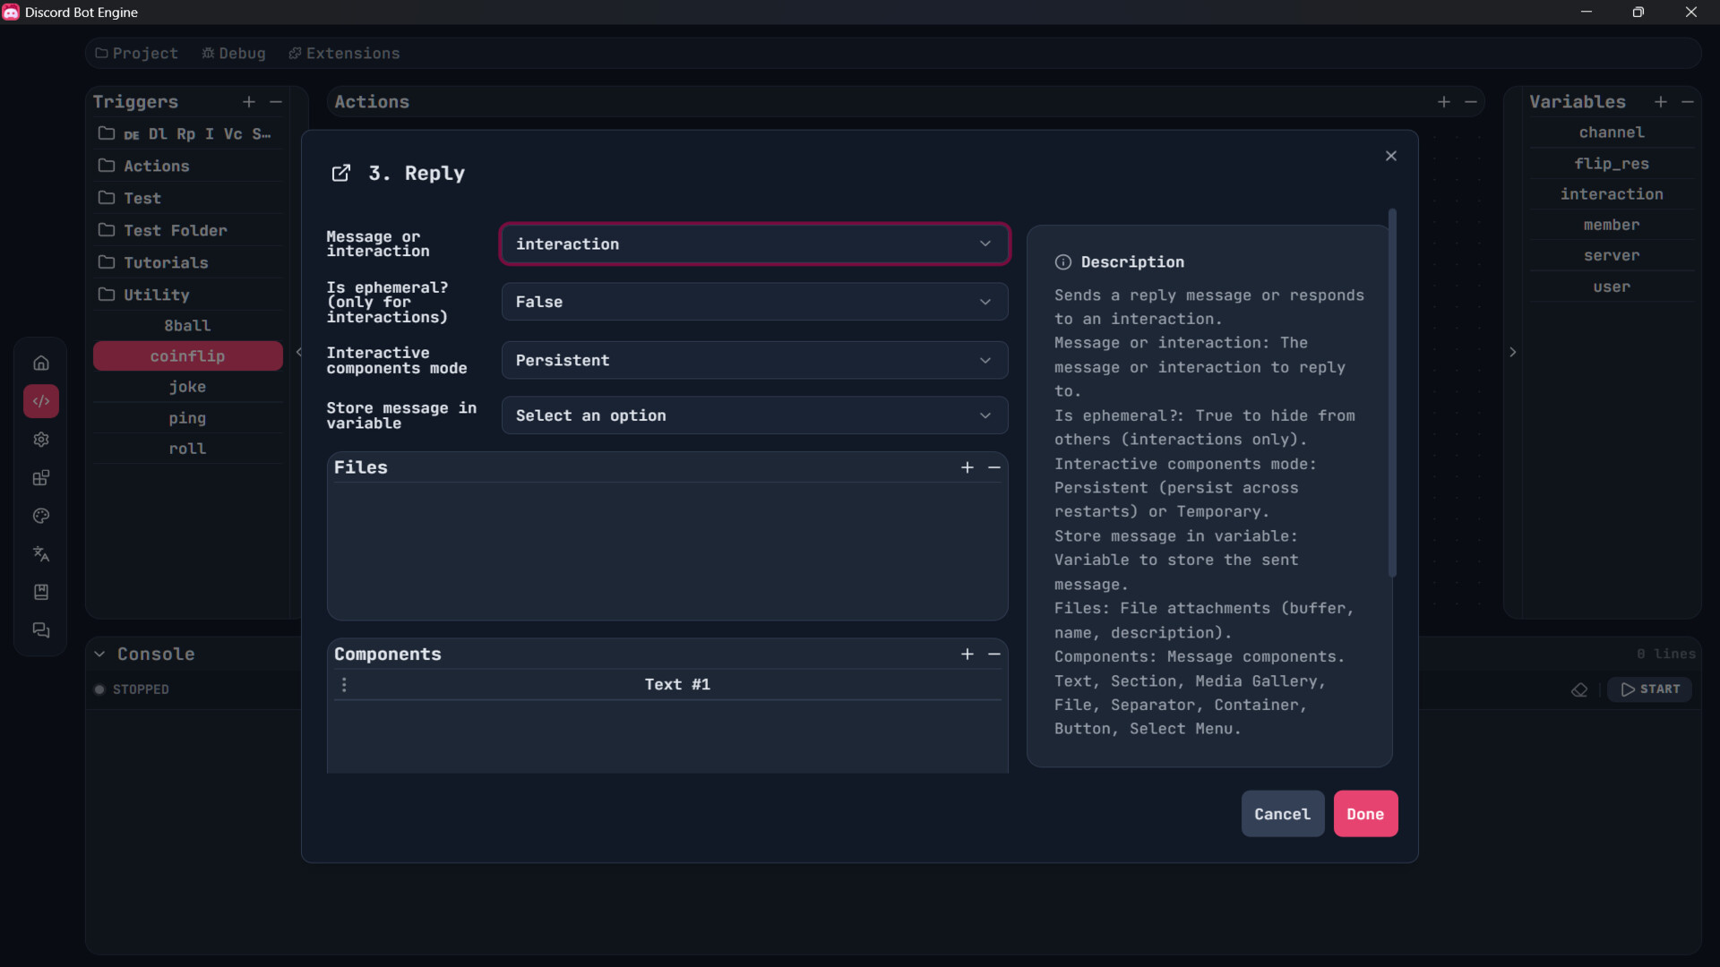This screenshot has width=1720, height=967.
Task: Click the eraser clear console icon
Action: (1579, 689)
